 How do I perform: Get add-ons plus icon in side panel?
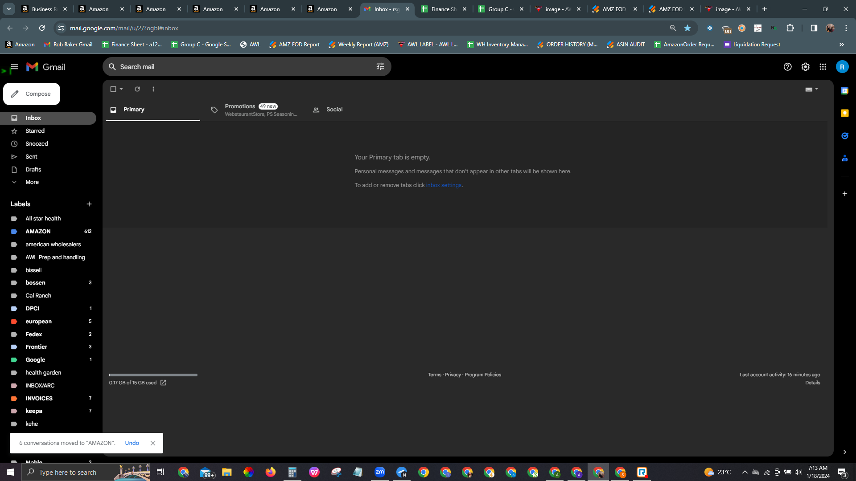click(x=845, y=194)
